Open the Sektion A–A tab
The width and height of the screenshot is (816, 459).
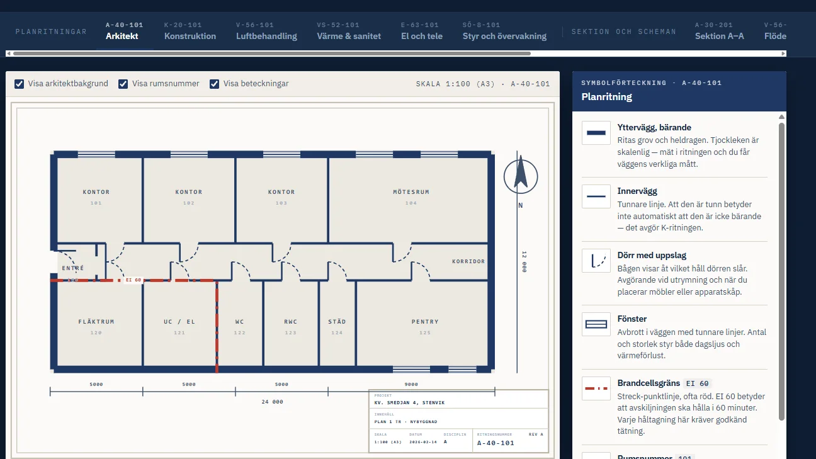coord(720,31)
